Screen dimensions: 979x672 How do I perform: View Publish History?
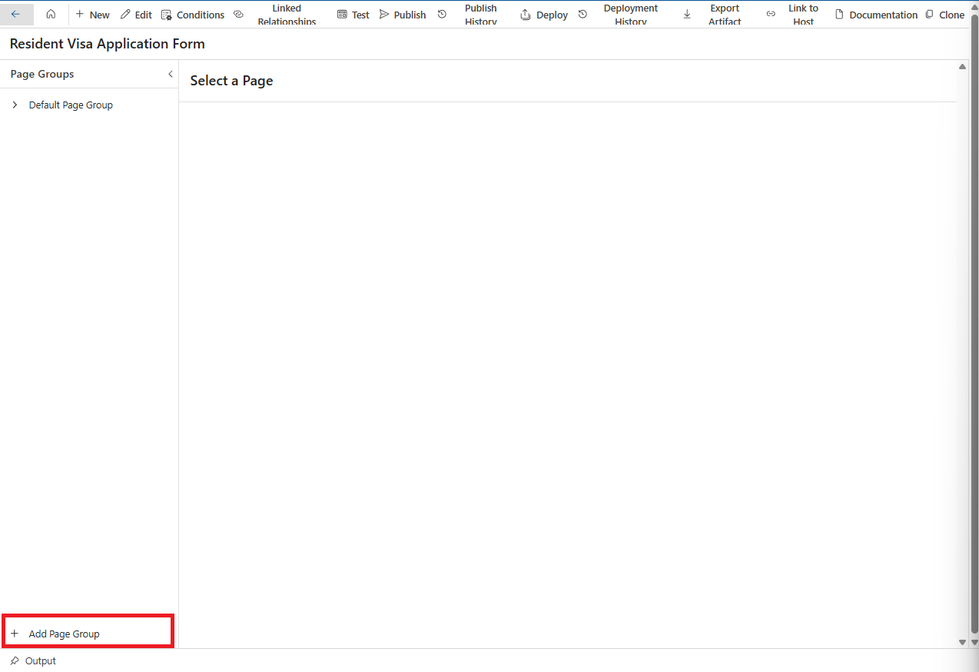(x=480, y=15)
